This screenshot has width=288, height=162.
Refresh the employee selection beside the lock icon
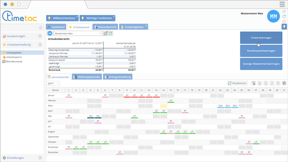click(x=110, y=34)
